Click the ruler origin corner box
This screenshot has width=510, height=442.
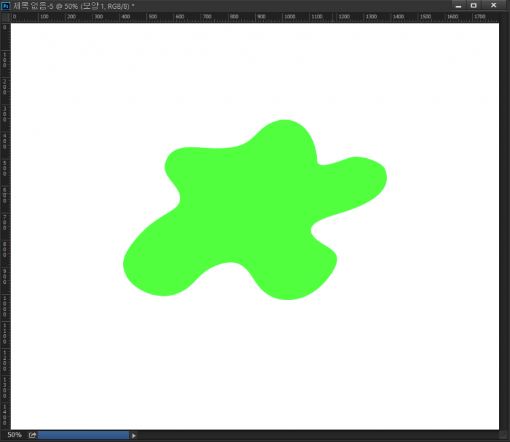click(x=6, y=17)
